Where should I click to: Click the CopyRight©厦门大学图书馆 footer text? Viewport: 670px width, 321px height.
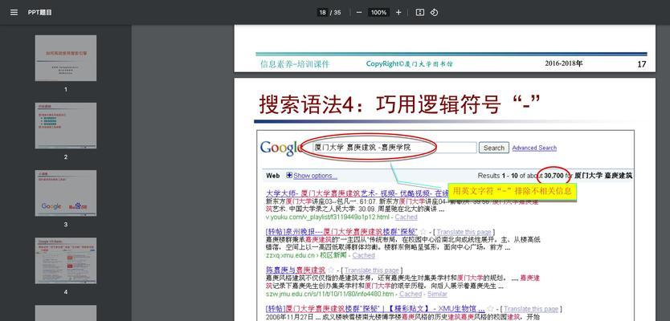[410, 64]
